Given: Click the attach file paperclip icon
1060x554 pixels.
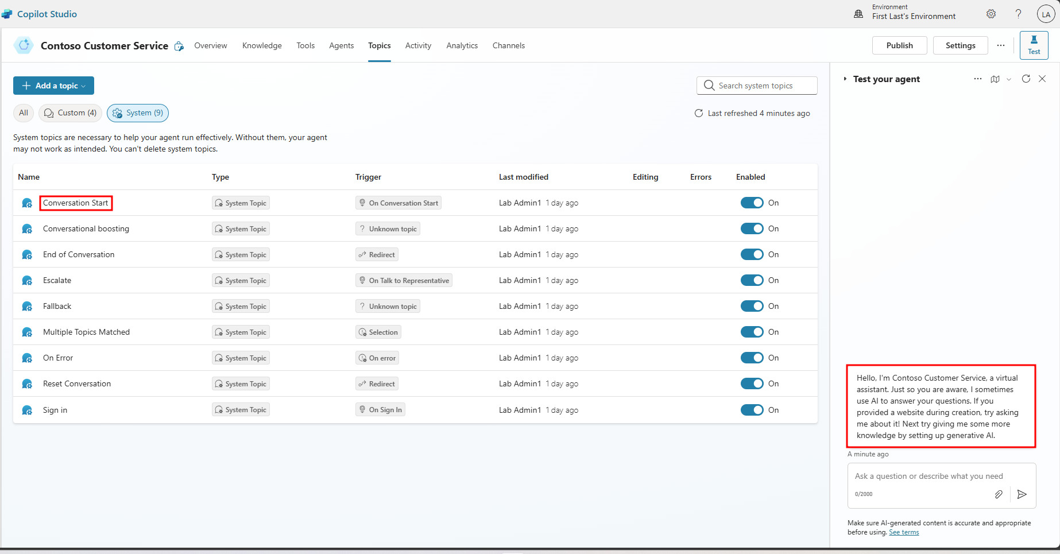Looking at the screenshot, I should (999, 494).
